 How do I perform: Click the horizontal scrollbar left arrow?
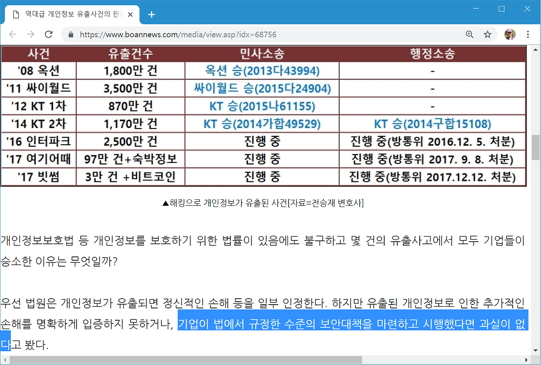click(4, 360)
